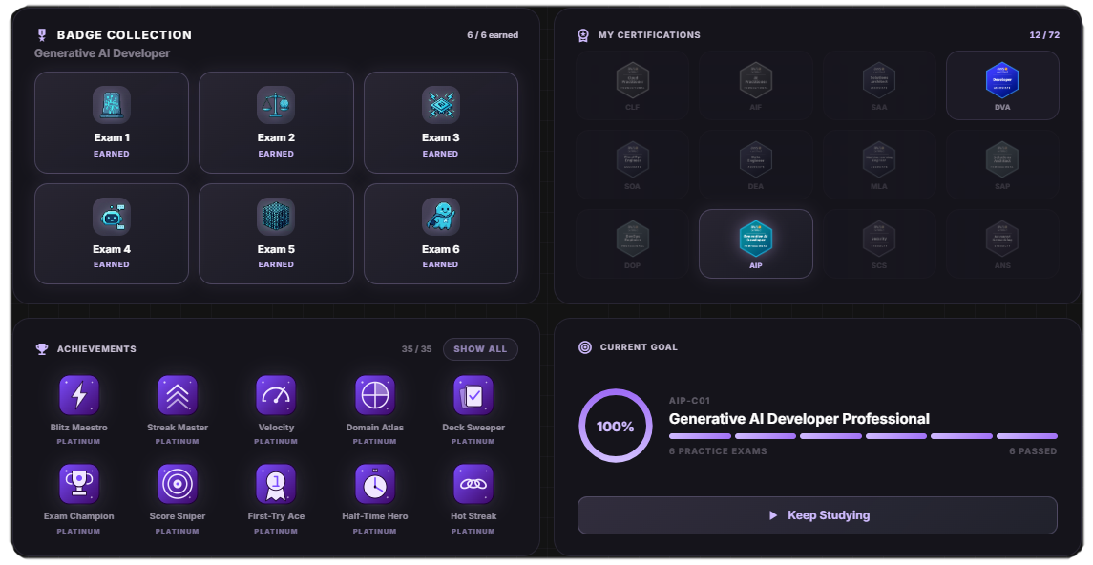The image size is (1093, 565).
Task: View the Blitz Maestro achievement
Action: click(79, 409)
